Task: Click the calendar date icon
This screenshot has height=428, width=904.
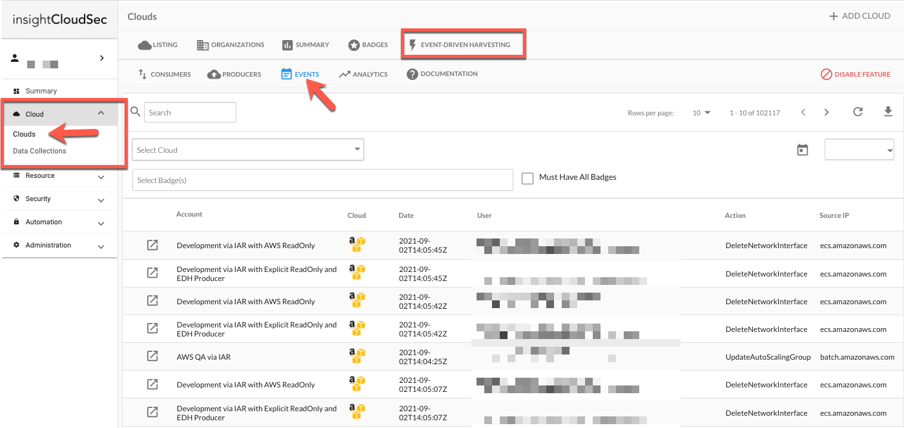Action: point(803,150)
